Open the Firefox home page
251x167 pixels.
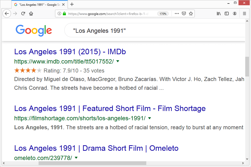[31, 14]
